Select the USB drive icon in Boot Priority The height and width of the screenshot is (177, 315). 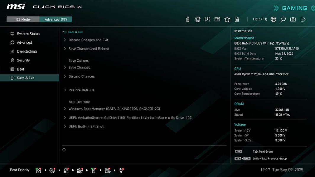pos(94,170)
